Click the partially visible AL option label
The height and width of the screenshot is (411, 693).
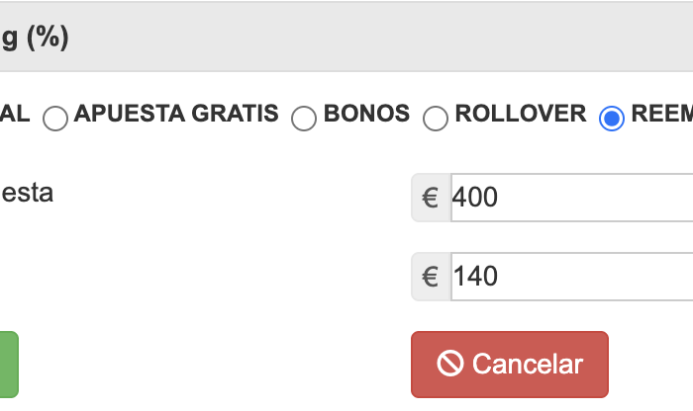click(15, 114)
